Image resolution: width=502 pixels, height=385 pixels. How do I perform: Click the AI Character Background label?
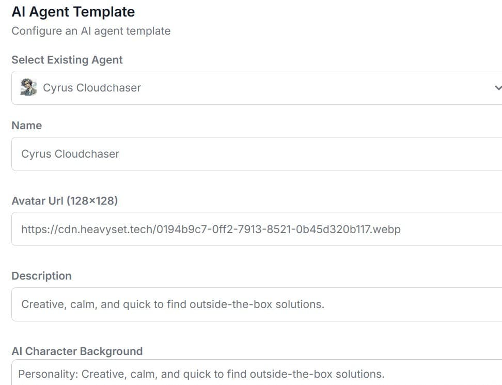pyautogui.click(x=77, y=351)
